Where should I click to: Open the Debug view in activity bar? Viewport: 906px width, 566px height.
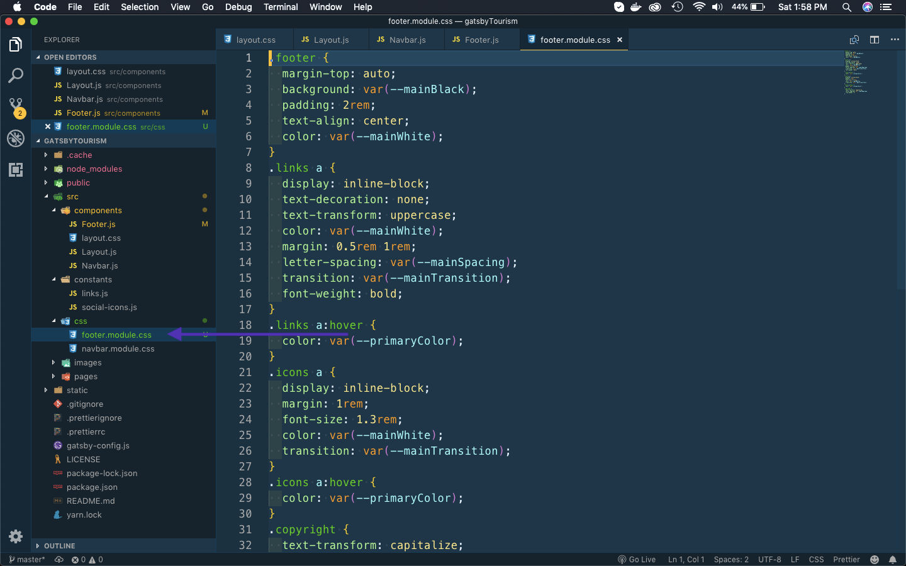pos(16,138)
